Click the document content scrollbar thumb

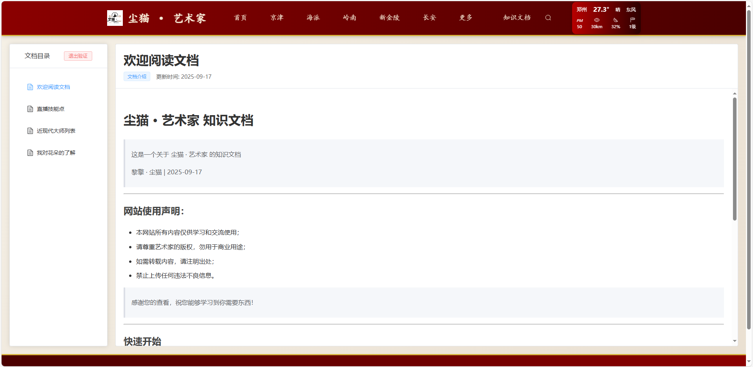(734, 159)
